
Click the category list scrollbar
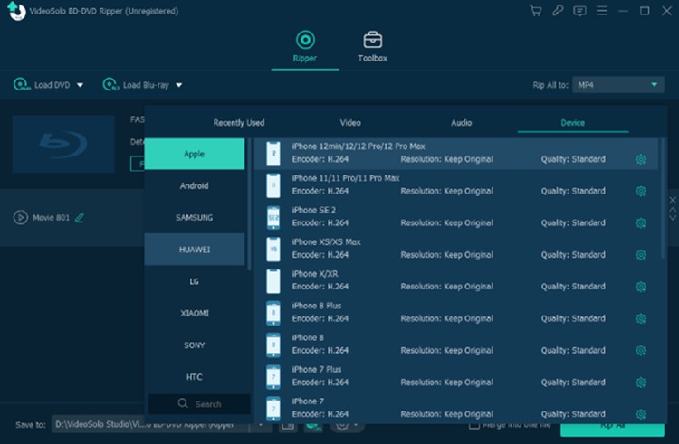click(x=249, y=204)
